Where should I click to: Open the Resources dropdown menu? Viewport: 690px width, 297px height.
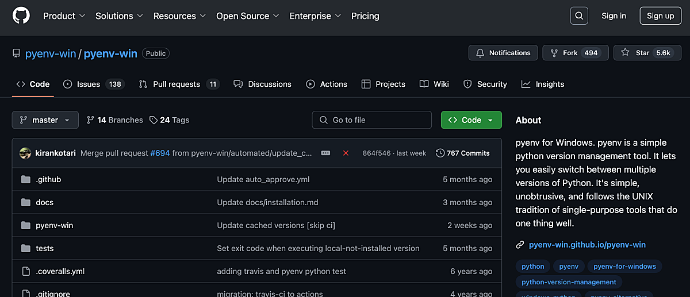[180, 16]
